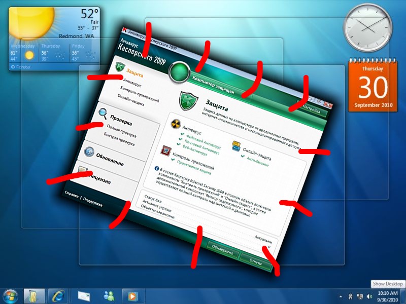Launch Windows Media Player from taskbar
This screenshot has height=304, width=406.
[131, 295]
